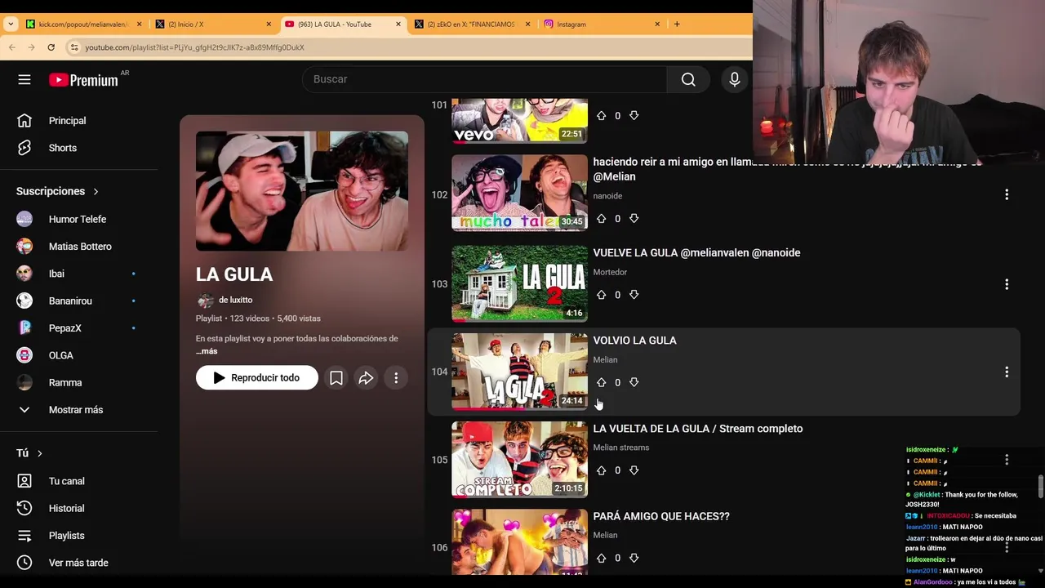This screenshot has height=588, width=1045.
Task: Save the playlist with bookmark icon
Action: [336, 378]
